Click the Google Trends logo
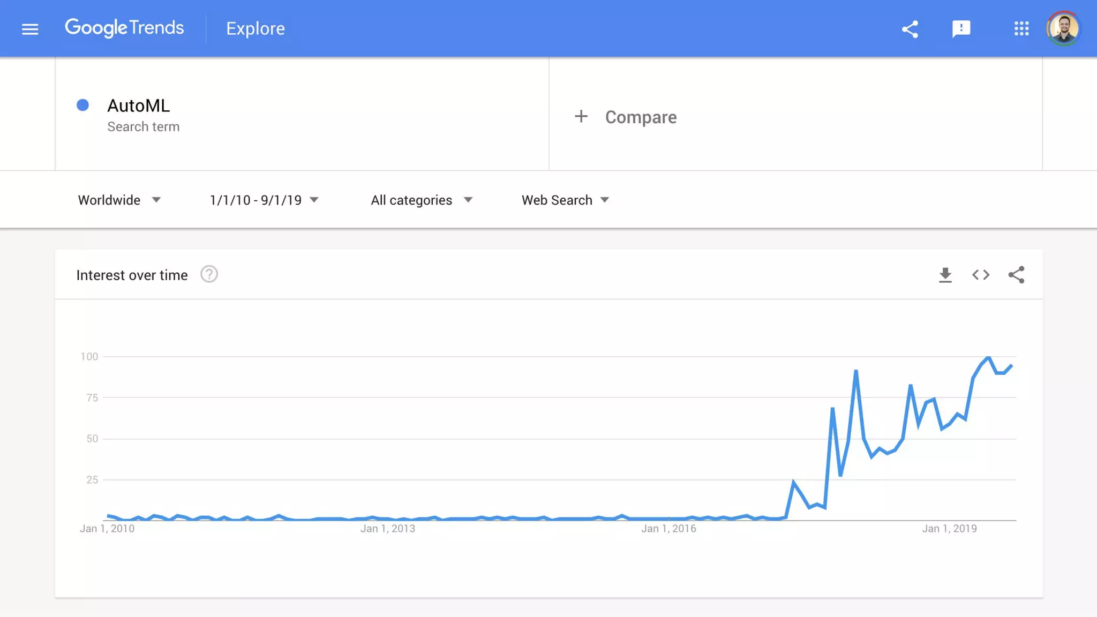The width and height of the screenshot is (1097, 617). pyautogui.click(x=124, y=28)
